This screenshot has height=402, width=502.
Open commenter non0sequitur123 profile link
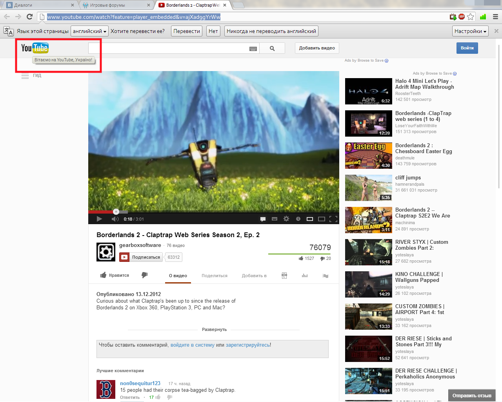(x=140, y=383)
